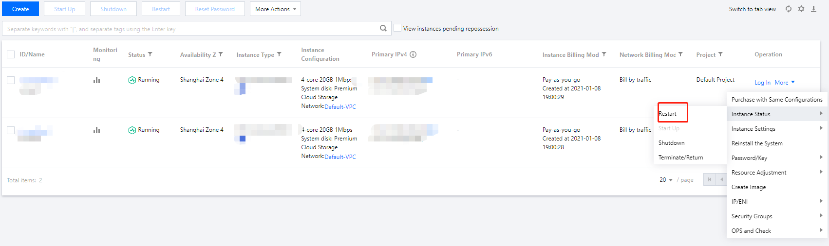This screenshot has width=829, height=246.
Task: Click the search magnifier icon
Action: [383, 28]
